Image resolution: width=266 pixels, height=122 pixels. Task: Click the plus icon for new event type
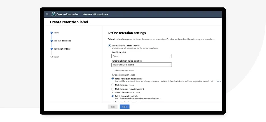[x=113, y=70]
